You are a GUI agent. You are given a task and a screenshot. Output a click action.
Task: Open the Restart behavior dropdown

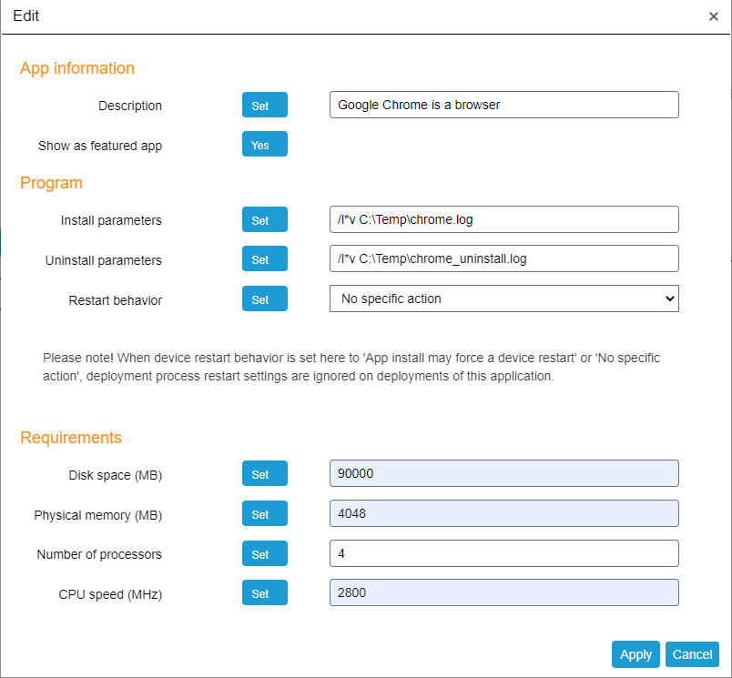click(x=503, y=299)
